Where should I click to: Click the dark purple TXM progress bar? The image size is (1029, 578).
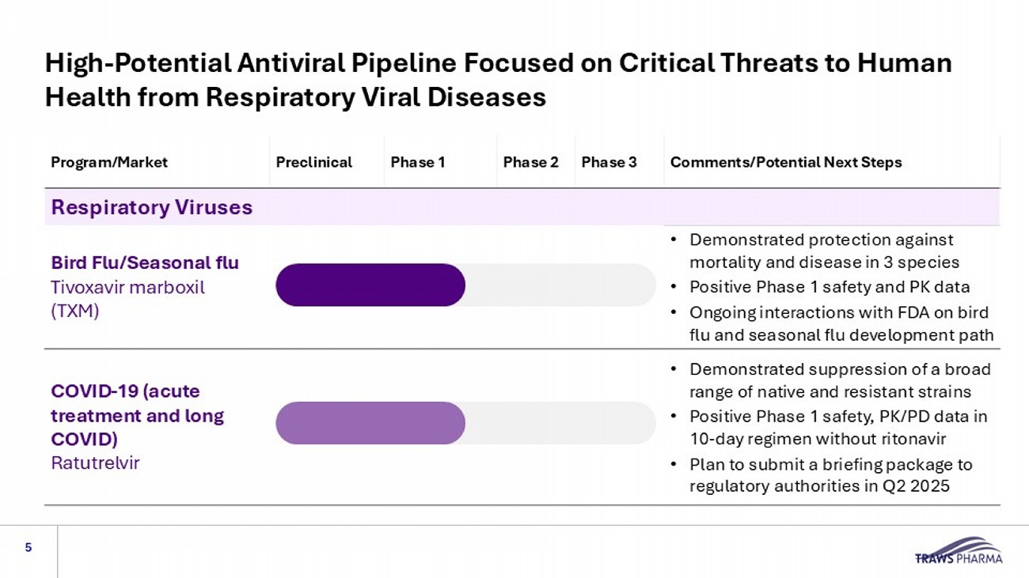[x=370, y=285]
